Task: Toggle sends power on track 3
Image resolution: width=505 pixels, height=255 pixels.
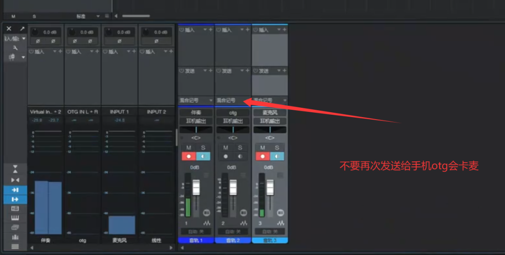Action: pyautogui.click(x=255, y=71)
